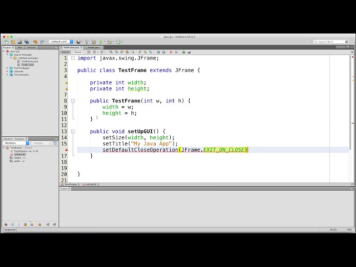Screen dimensions: 356x267
Task: Select the height field in Navigator
Action: (x=19, y=158)
